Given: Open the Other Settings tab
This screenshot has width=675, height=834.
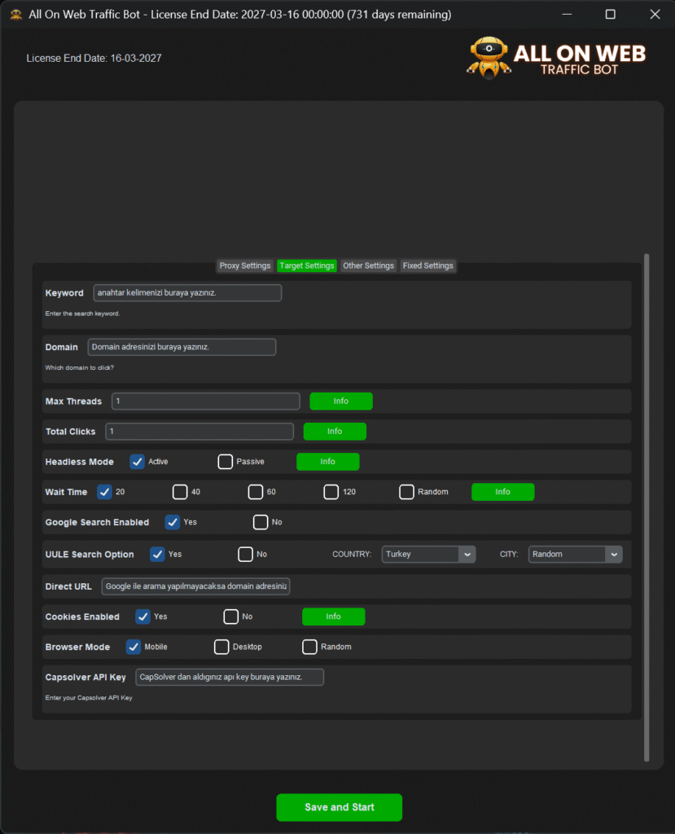Looking at the screenshot, I should tap(368, 266).
